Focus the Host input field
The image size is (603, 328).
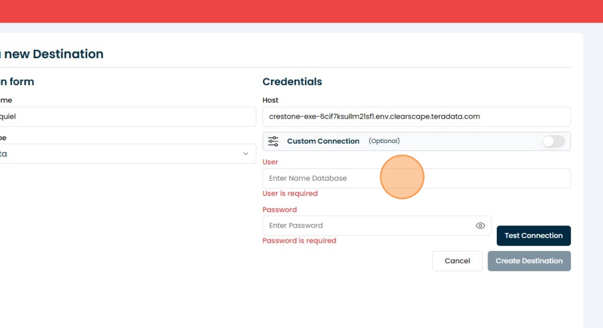pyautogui.click(x=416, y=117)
